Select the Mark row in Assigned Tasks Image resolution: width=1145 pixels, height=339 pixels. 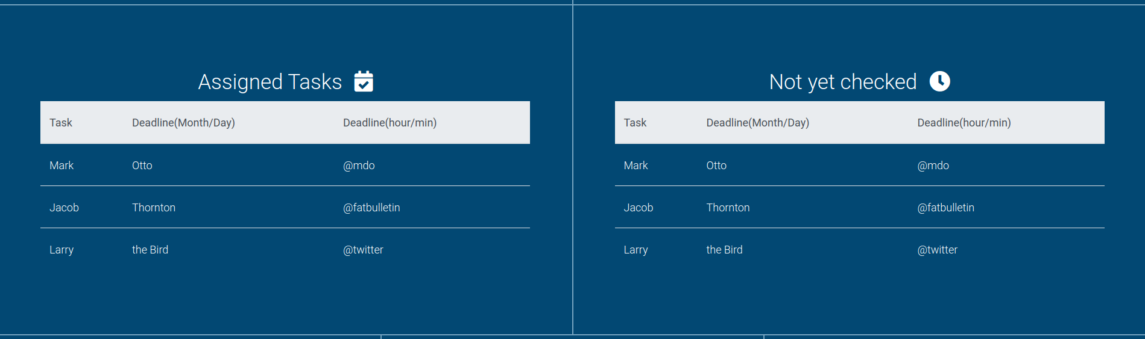(62, 166)
